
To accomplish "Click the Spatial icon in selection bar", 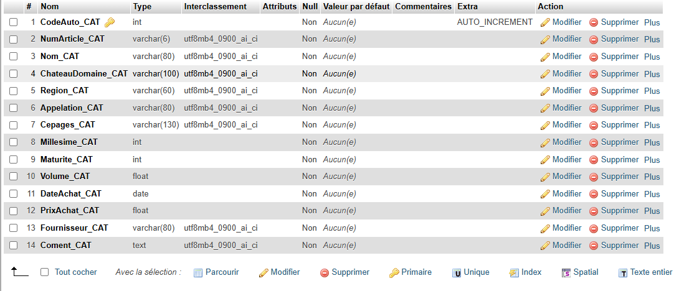I will 566,273.
